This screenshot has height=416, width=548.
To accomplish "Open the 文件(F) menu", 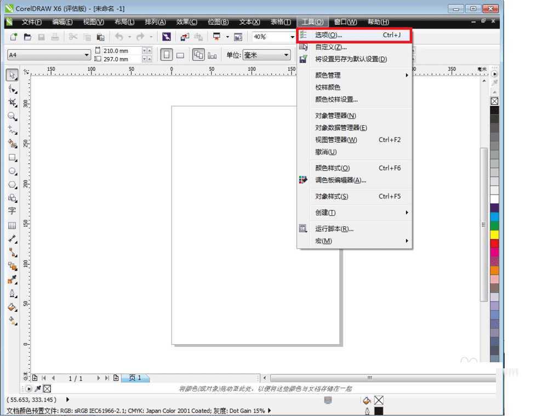I will [x=31, y=22].
